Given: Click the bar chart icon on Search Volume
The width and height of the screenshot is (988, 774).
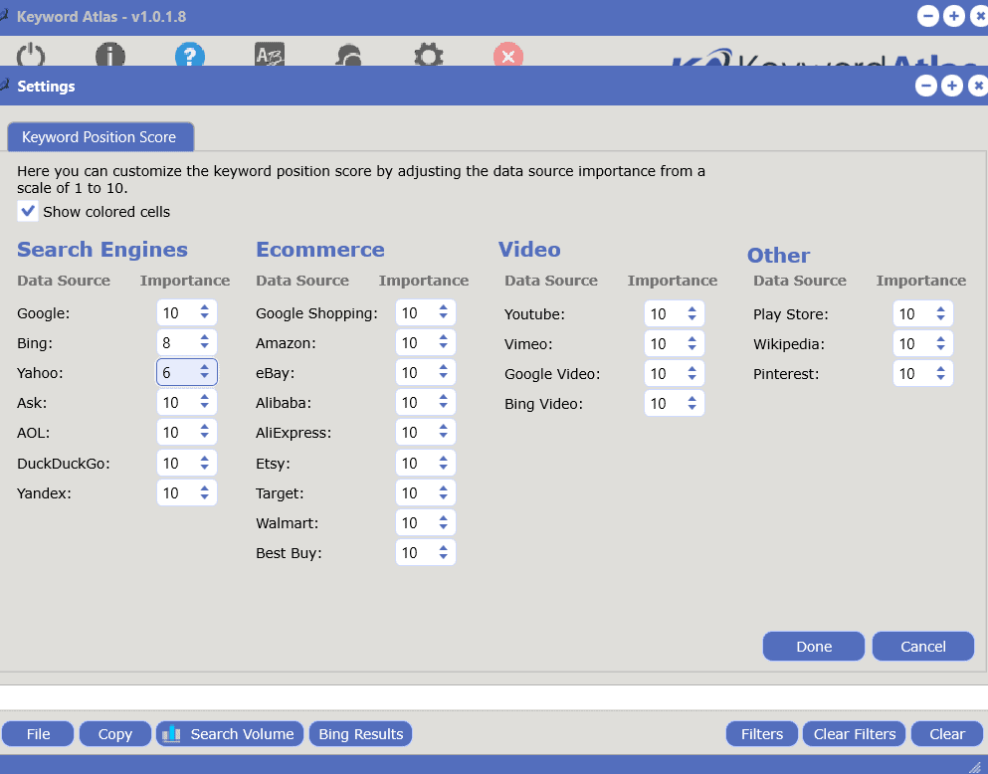Looking at the screenshot, I should [x=173, y=733].
